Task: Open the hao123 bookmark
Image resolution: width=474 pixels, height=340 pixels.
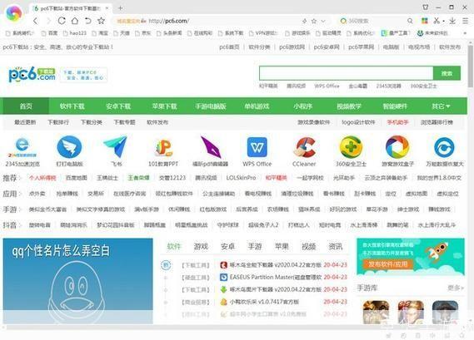Action: click(75, 33)
